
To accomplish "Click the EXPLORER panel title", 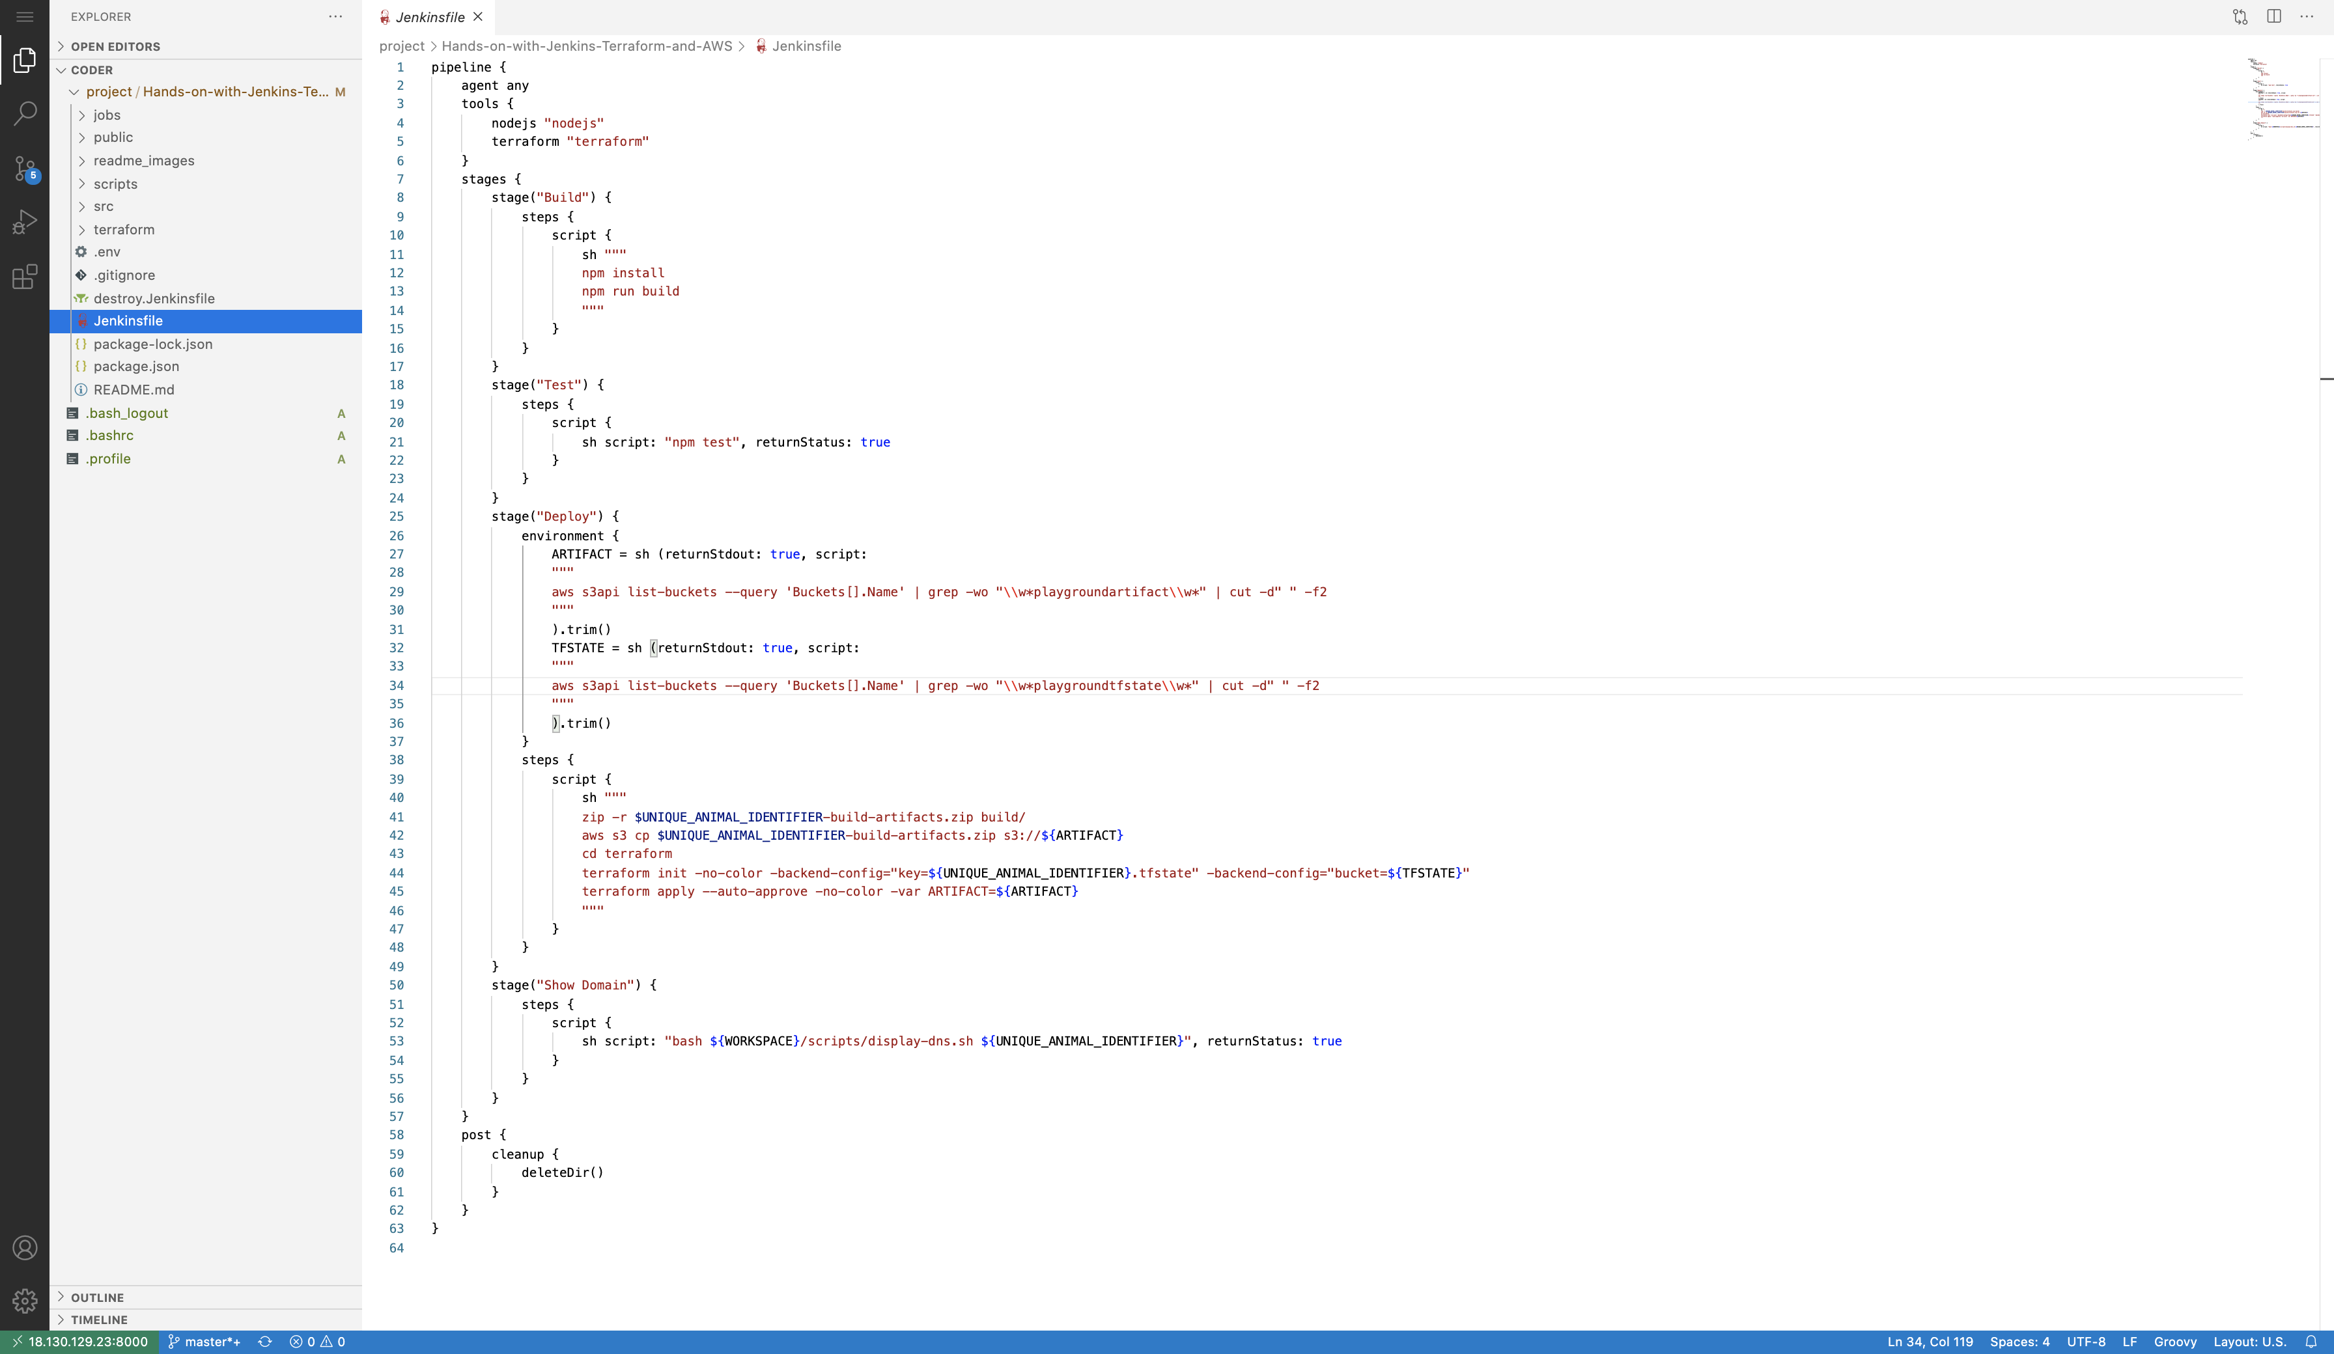I will point(101,17).
